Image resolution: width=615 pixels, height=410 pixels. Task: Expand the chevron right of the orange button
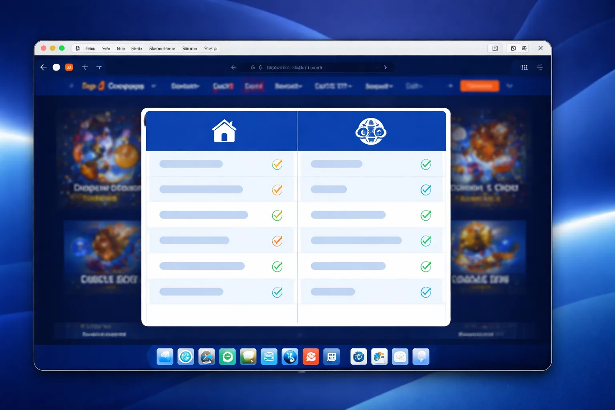coord(509,86)
